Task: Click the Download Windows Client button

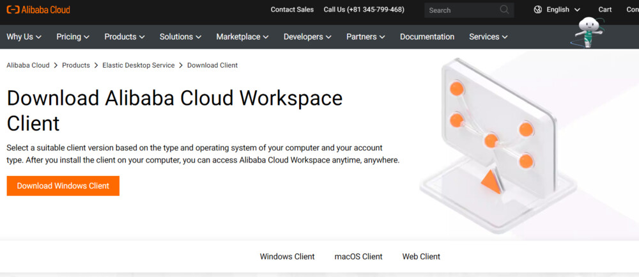Action: (x=63, y=186)
